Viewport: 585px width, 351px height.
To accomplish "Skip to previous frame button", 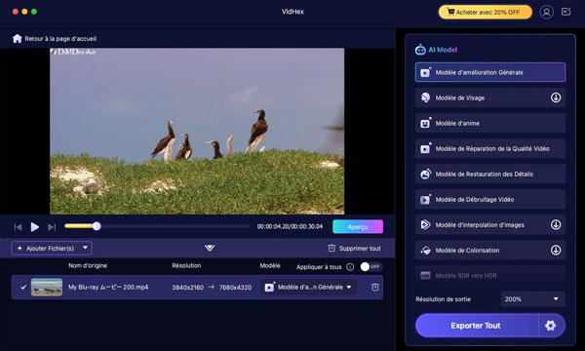I will click(x=18, y=227).
